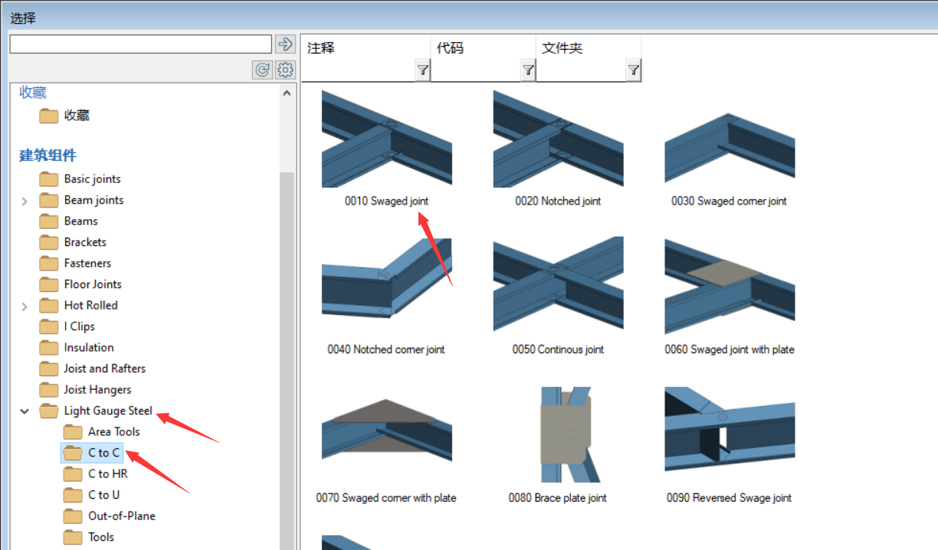Click the Beams folder icon
This screenshot has width=938, height=550.
pyautogui.click(x=49, y=221)
